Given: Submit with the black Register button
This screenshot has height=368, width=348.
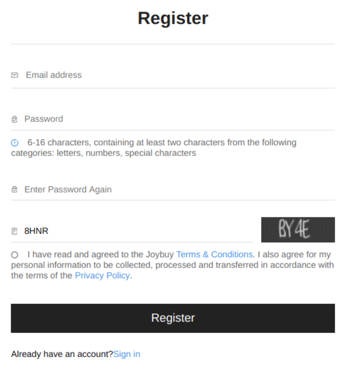Looking at the screenshot, I should tap(173, 318).
